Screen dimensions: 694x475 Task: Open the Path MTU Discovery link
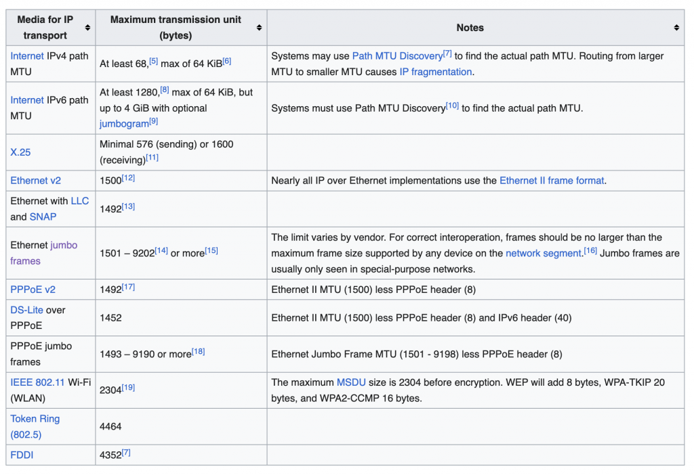[x=397, y=56]
